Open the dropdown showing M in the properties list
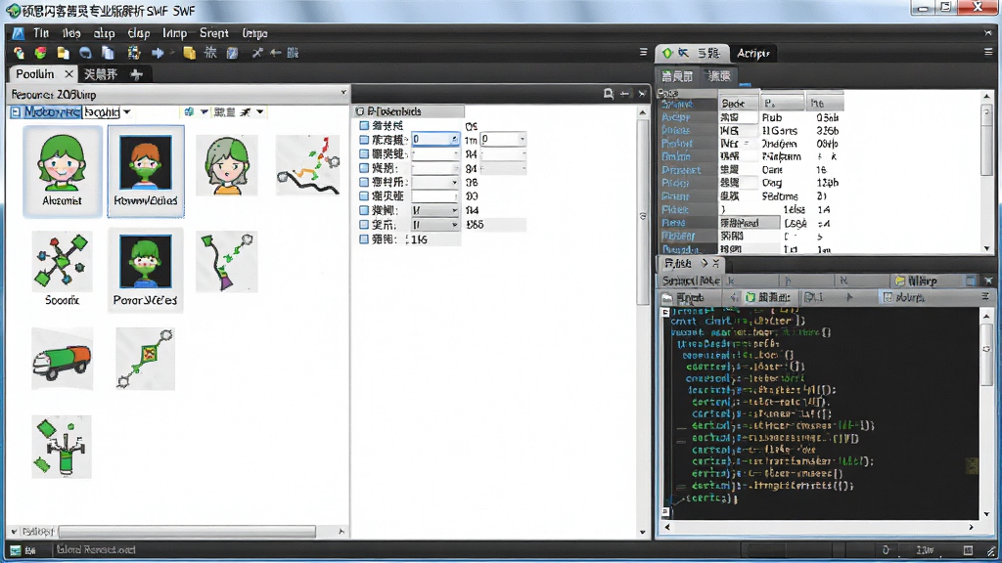 click(x=435, y=211)
